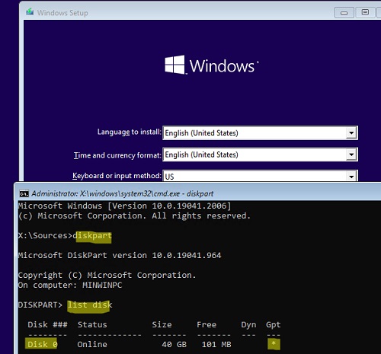Click the Gpt asterisk for Disk 0
This screenshot has height=354, width=381.
coord(274,344)
